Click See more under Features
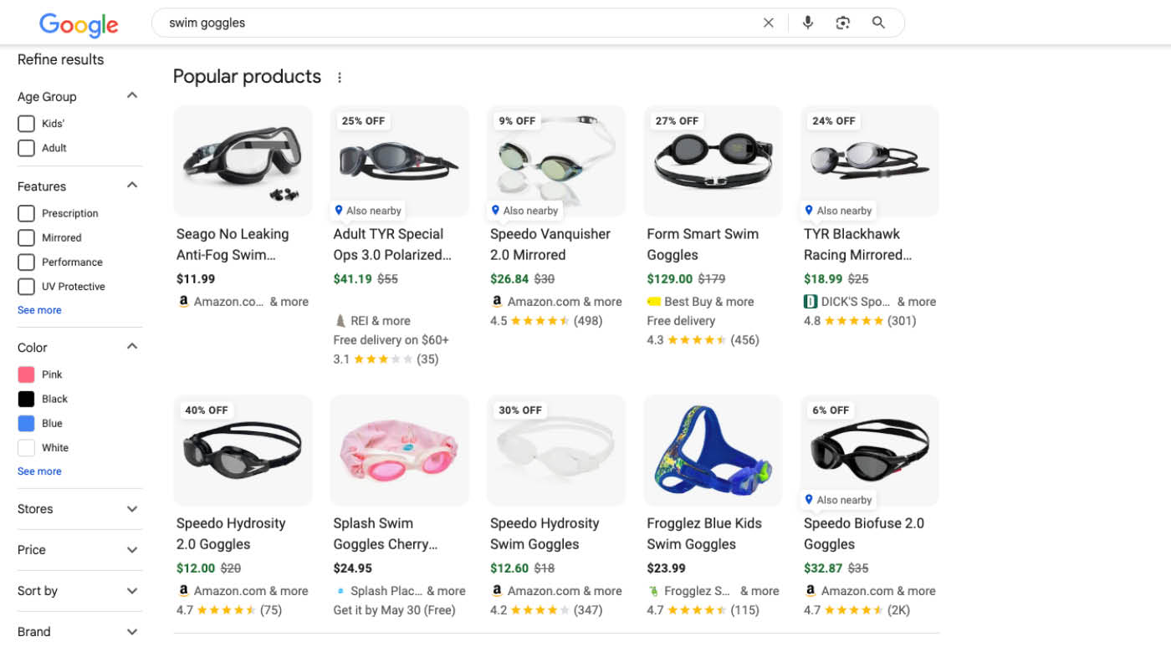Viewport: 1171px width, 652px height. click(x=38, y=309)
